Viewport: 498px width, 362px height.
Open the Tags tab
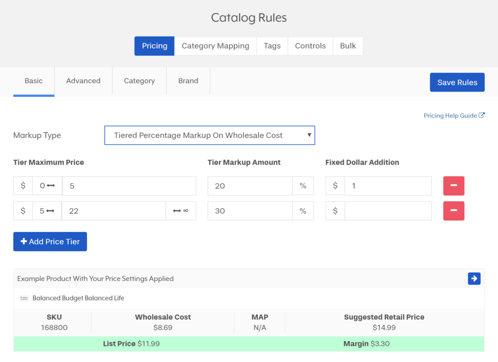click(x=272, y=46)
